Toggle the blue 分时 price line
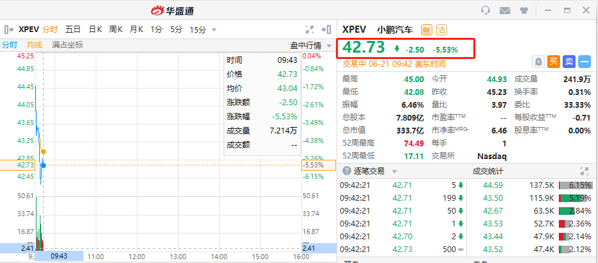The image size is (598, 263). pos(10,45)
